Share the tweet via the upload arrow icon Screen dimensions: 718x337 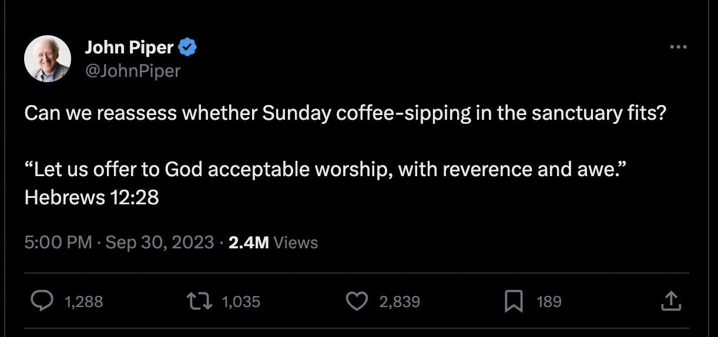670,302
